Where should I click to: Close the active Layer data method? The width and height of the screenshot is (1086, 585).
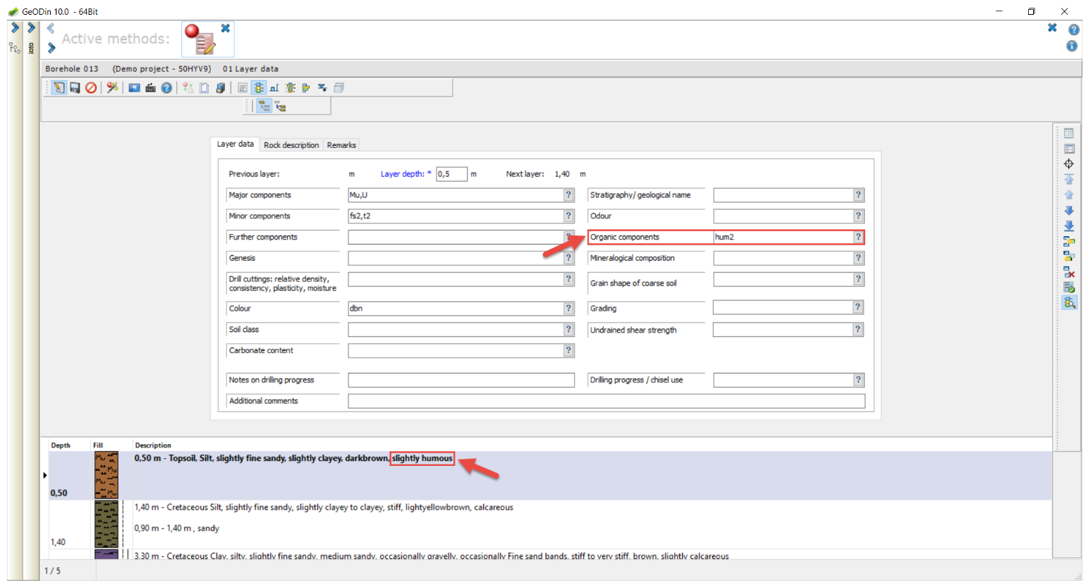click(x=225, y=28)
